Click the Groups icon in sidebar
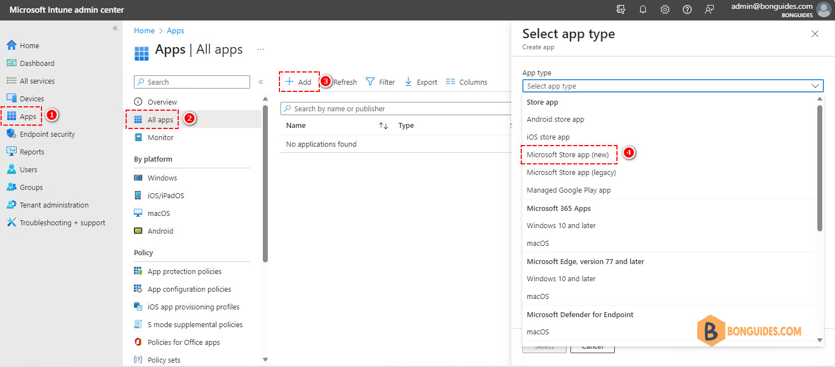The width and height of the screenshot is (835, 367). [11, 187]
